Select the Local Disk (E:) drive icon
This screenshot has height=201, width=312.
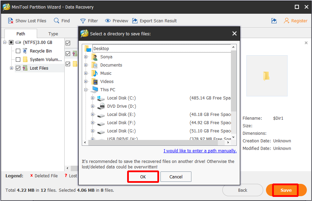[x=101, y=115]
